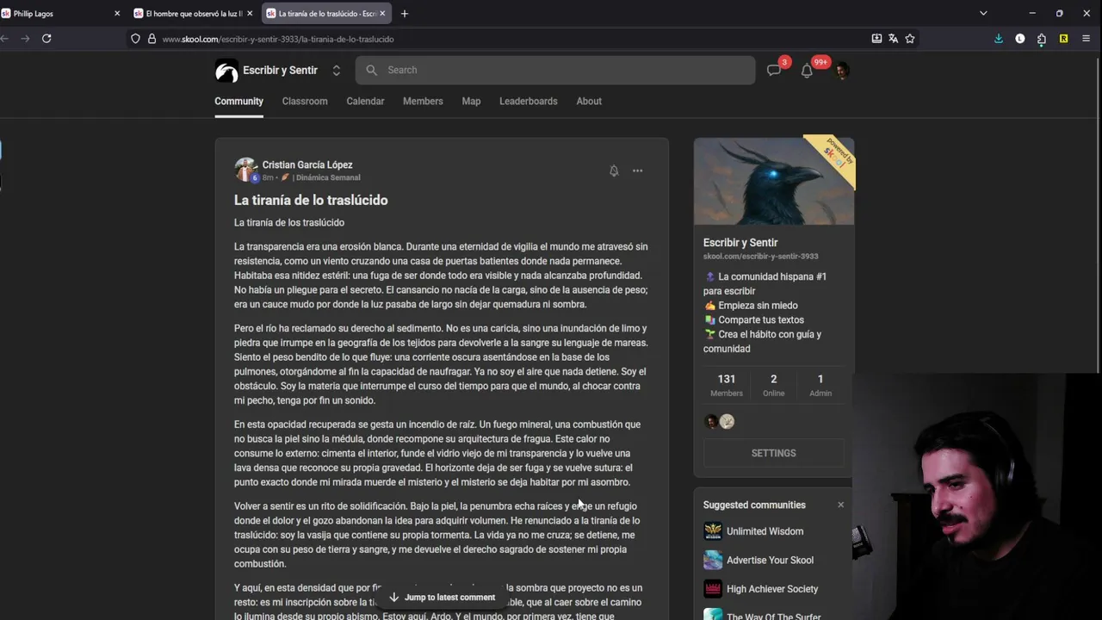The width and height of the screenshot is (1102, 620).
Task: Click the browser address bar URL
Action: coord(278,39)
